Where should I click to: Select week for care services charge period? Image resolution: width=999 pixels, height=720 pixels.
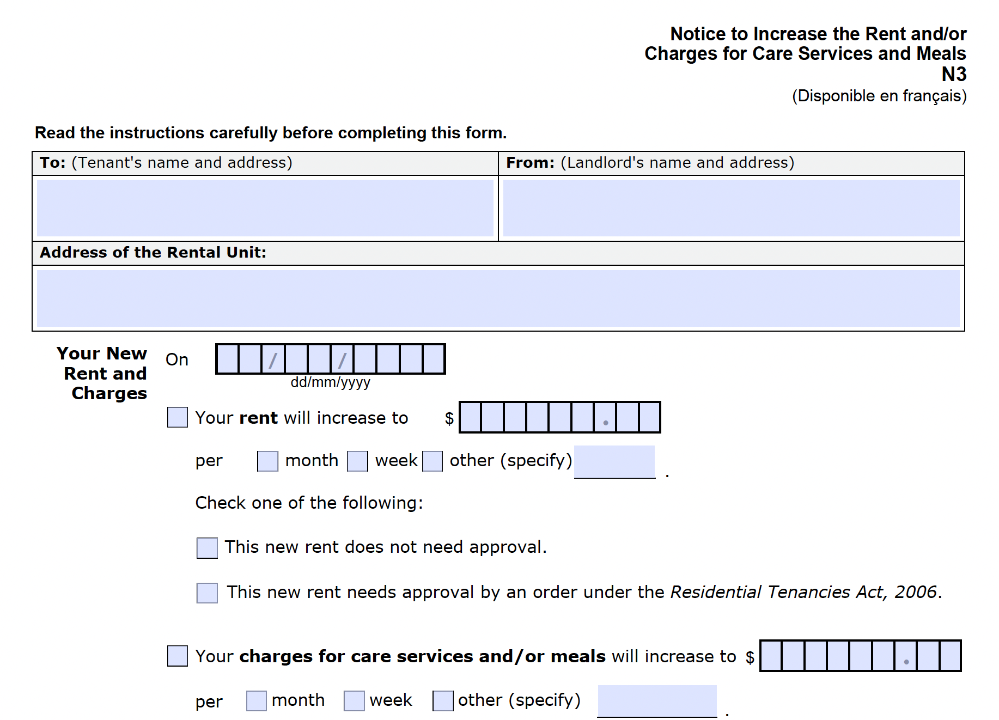pos(354,699)
